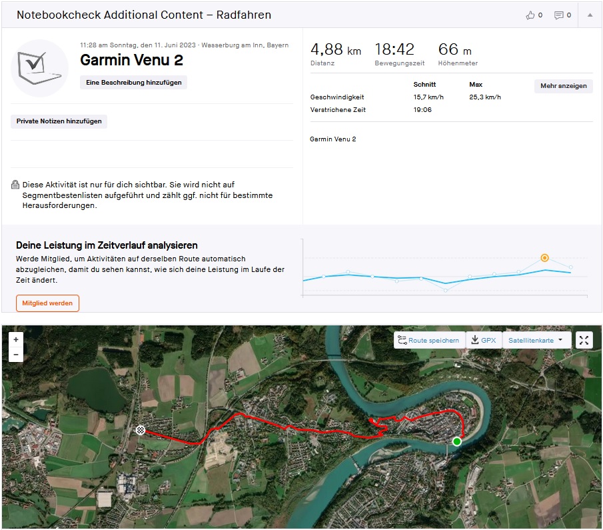Click the activity date and location line

(x=184, y=45)
